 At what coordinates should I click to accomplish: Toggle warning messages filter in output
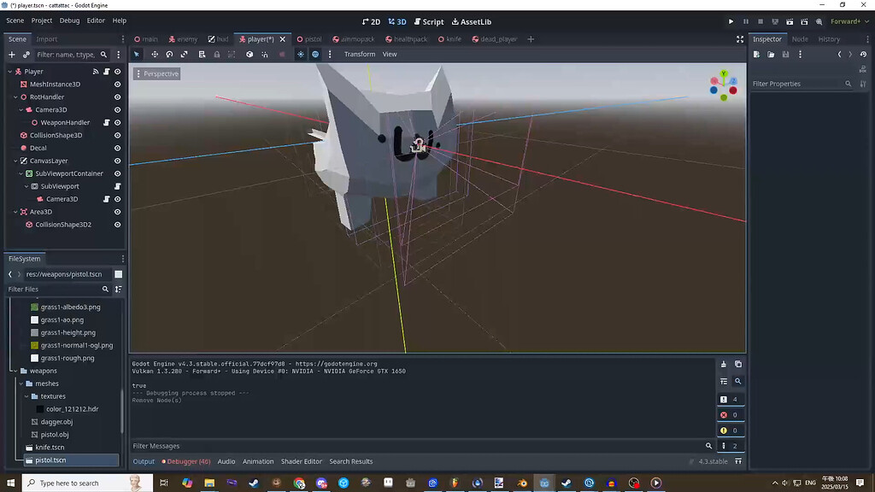point(730,430)
